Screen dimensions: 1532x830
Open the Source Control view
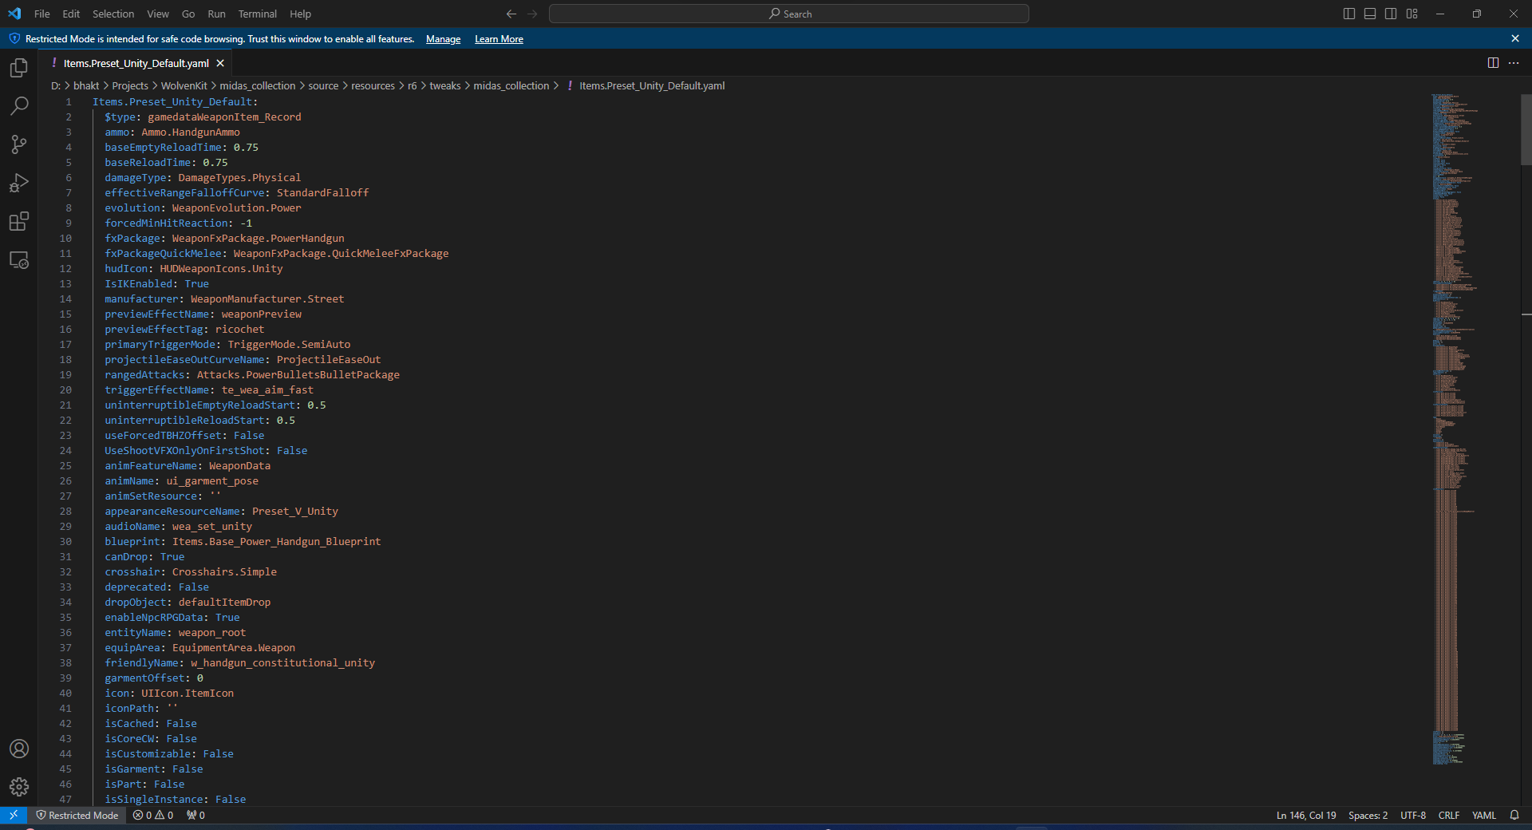[x=19, y=144]
